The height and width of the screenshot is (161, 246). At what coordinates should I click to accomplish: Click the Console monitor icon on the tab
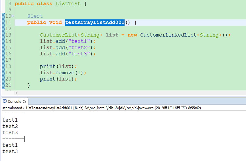pyautogui.click(x=5, y=101)
